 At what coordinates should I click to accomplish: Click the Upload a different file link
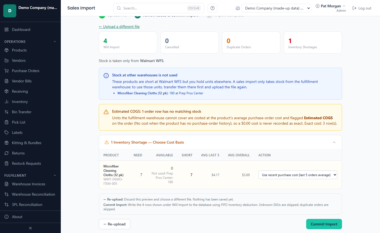click(x=119, y=27)
